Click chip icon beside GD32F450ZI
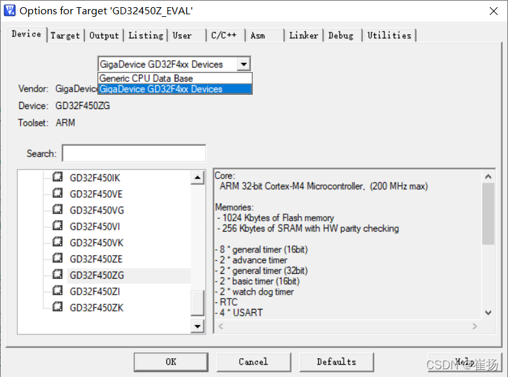 point(57,291)
